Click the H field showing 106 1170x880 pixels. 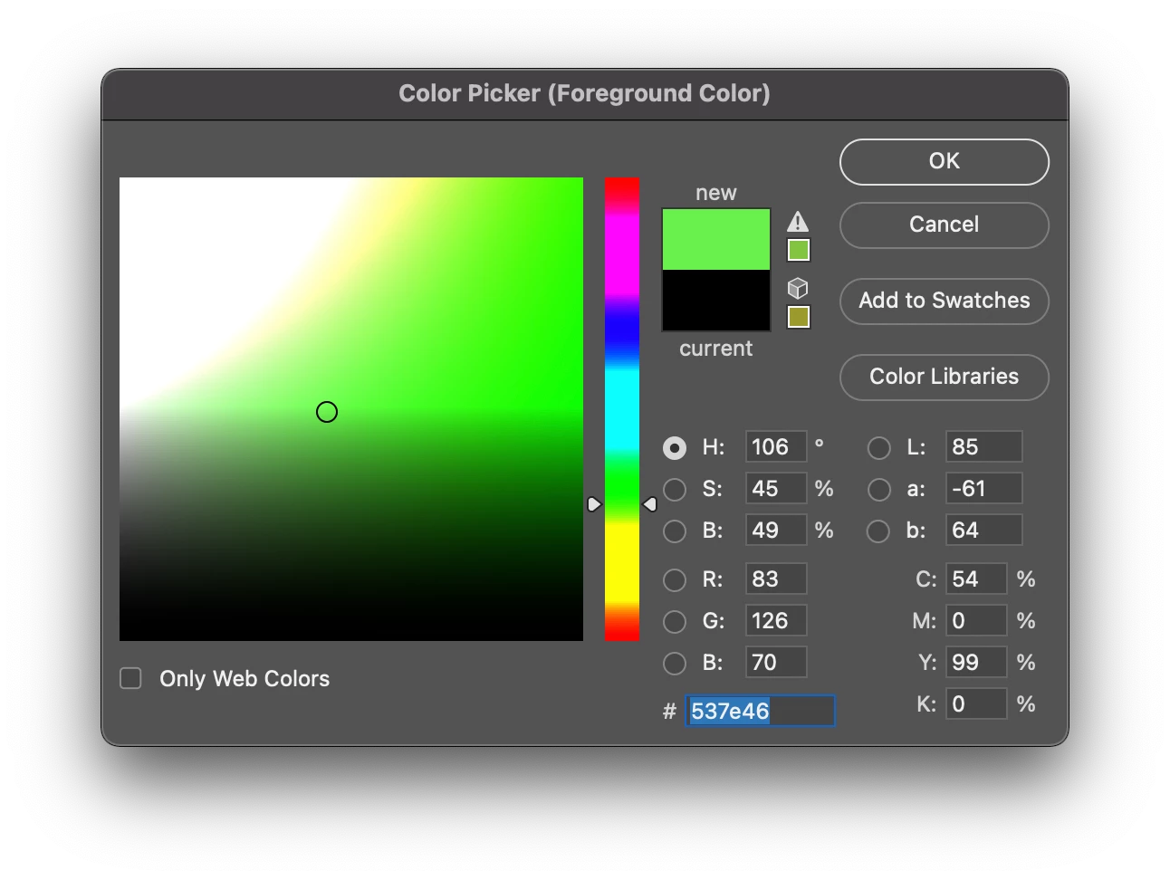point(776,447)
